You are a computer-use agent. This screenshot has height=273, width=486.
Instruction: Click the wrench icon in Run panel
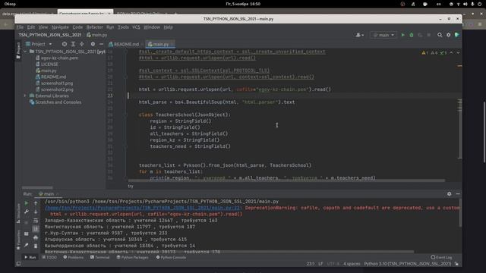(x=27, y=212)
